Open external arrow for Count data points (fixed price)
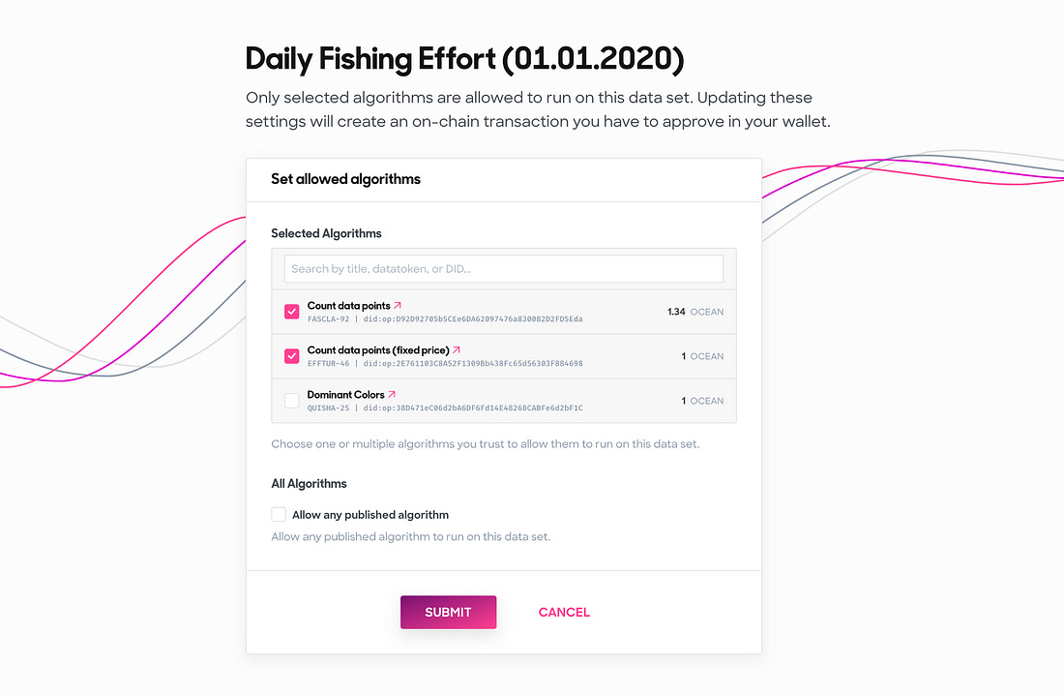 457,349
